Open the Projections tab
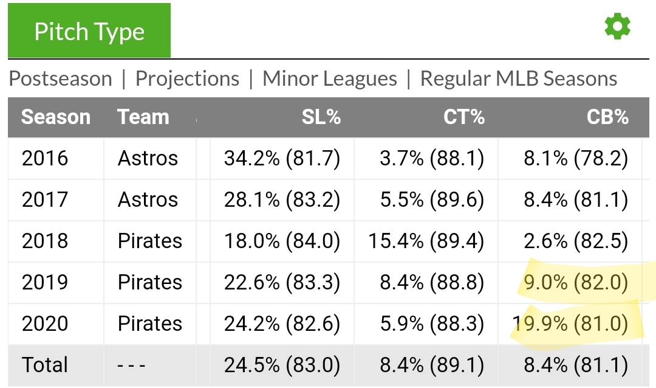This screenshot has height=388, width=656. (x=187, y=78)
